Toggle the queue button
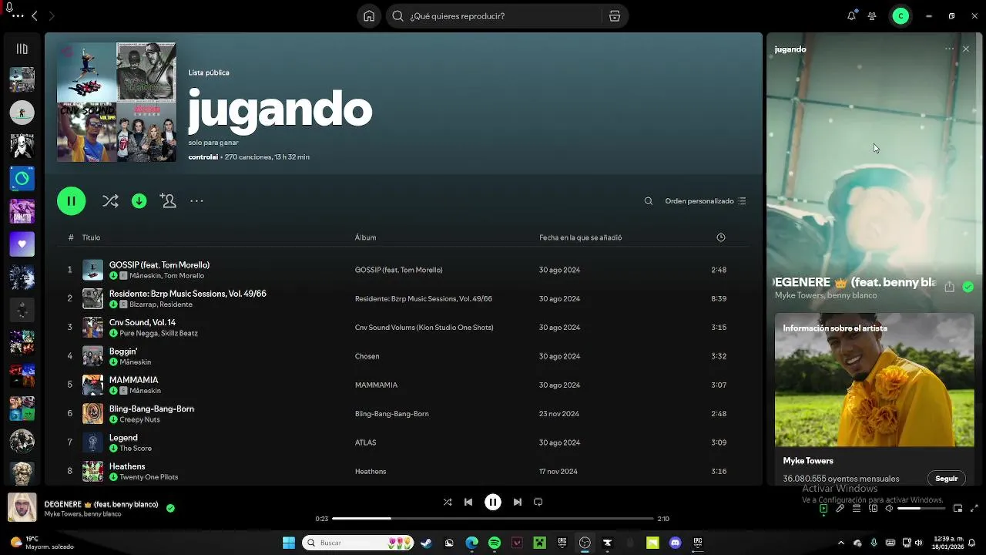Viewport: 986px width, 555px height. [x=857, y=509]
